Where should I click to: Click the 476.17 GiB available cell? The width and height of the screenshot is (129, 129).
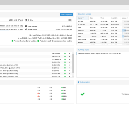[115, 25]
